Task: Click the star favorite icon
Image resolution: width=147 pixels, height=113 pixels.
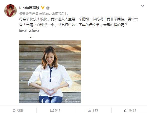Action: [14, 110]
